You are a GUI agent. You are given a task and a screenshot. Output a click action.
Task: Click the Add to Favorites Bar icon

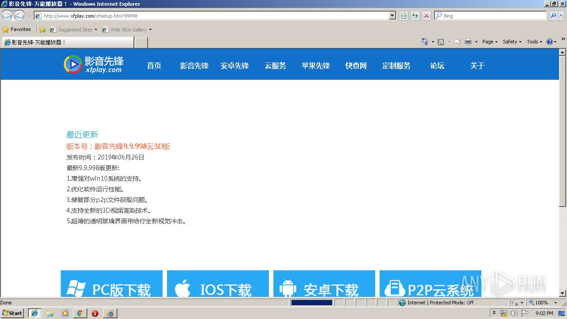point(43,30)
